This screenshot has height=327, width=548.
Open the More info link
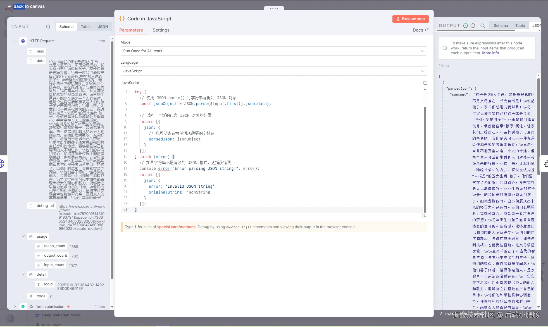[490, 53]
